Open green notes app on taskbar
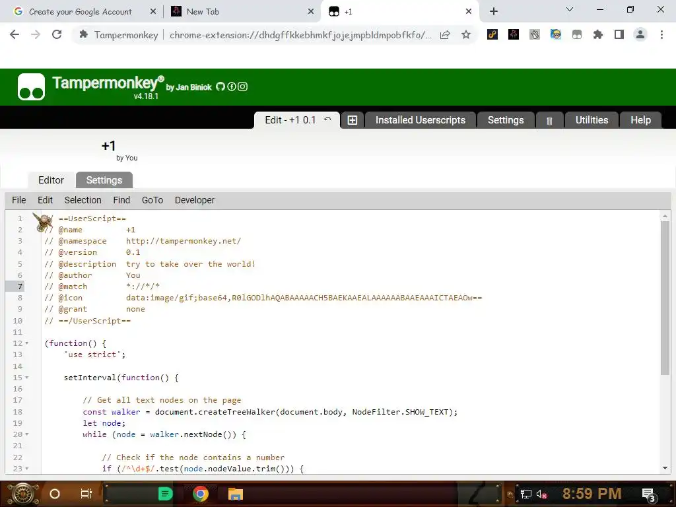Screen dimensions: 676x507 (x=165, y=494)
